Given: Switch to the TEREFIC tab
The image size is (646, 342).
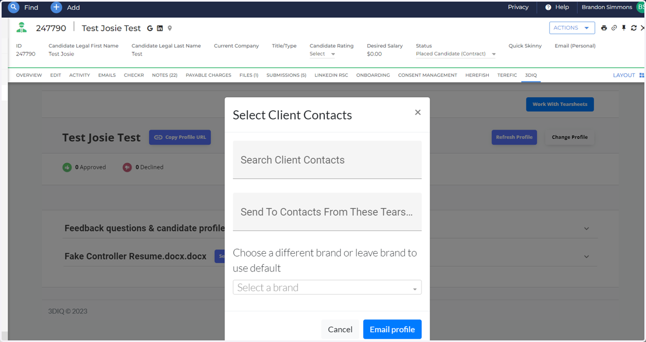Looking at the screenshot, I should click(507, 75).
